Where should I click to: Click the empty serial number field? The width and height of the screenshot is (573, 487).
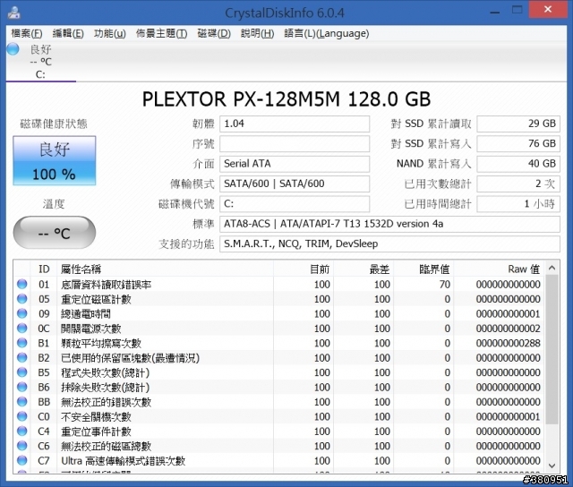coord(295,144)
